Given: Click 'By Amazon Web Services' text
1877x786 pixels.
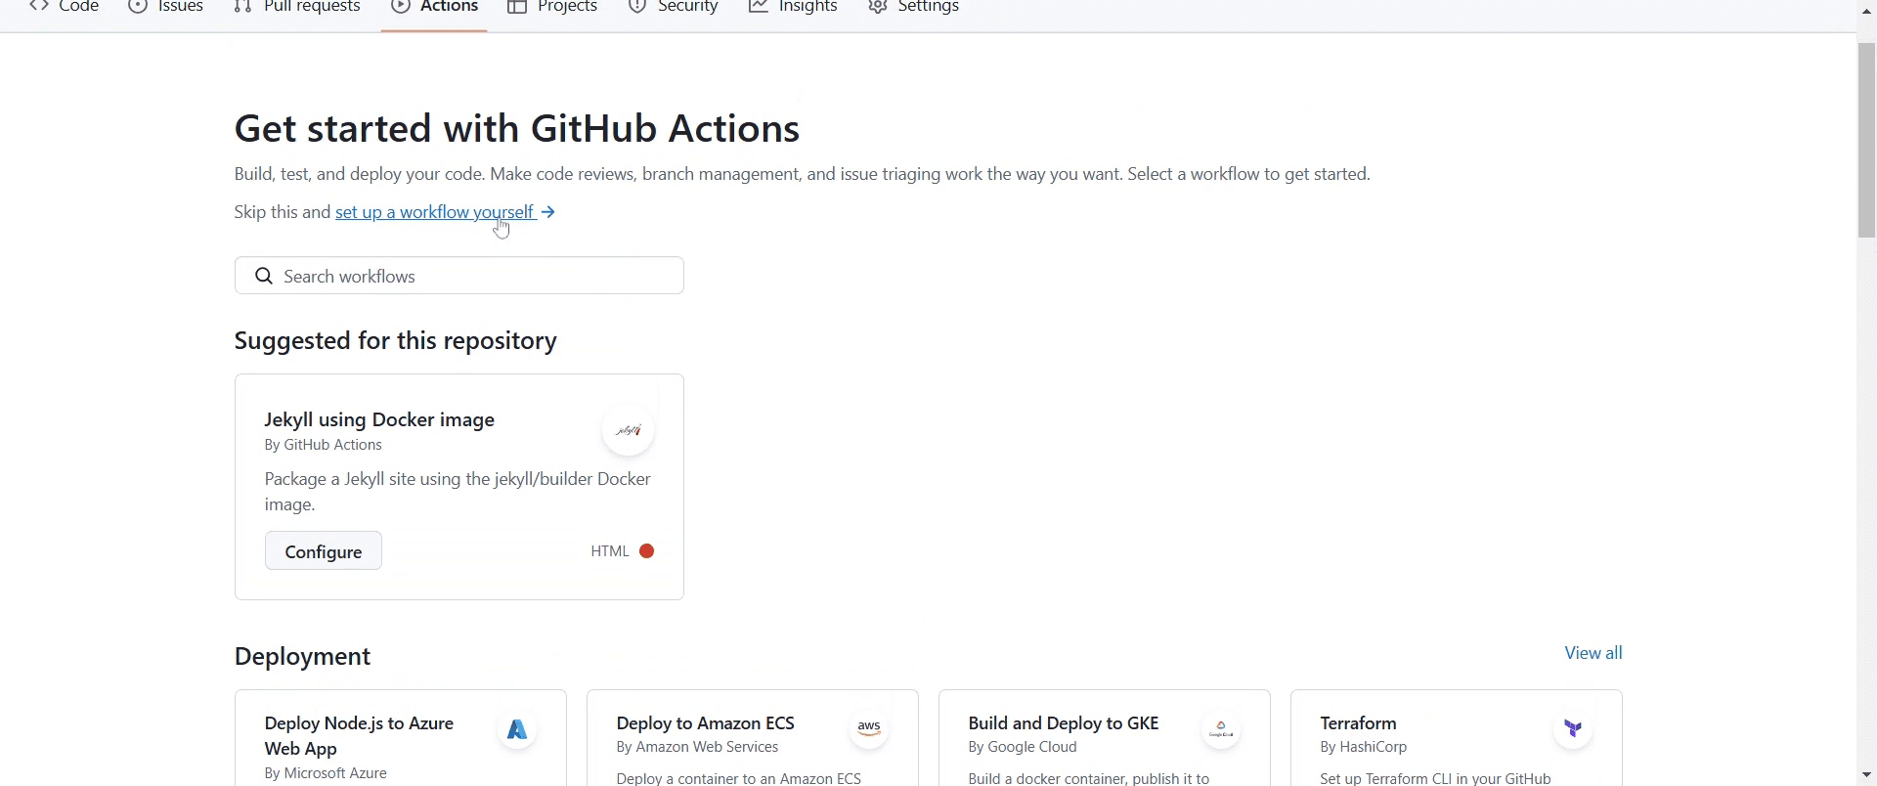Looking at the screenshot, I should 698,747.
